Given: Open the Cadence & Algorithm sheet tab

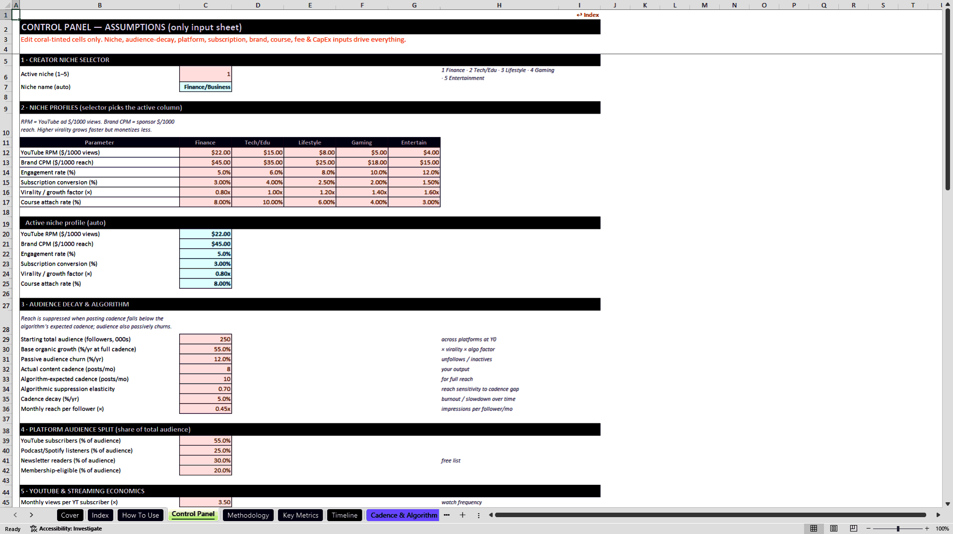Looking at the screenshot, I should point(403,515).
